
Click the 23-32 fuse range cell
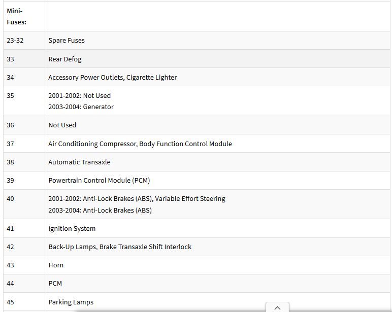pyautogui.click(x=24, y=40)
